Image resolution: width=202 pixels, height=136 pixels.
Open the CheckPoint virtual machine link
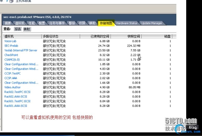point(11,55)
